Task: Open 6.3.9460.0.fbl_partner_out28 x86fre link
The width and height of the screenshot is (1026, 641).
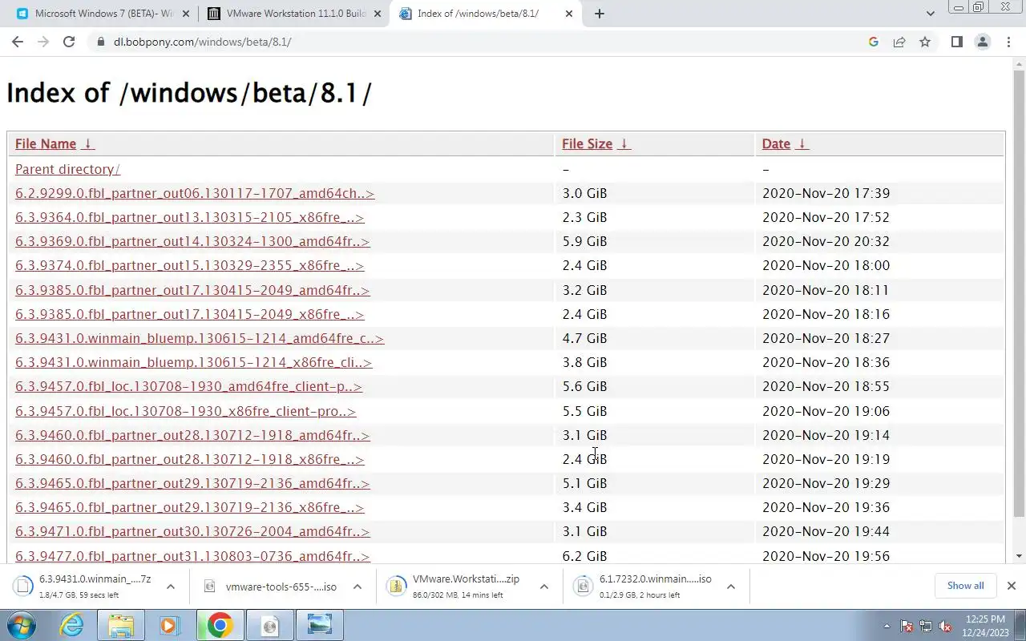Action: 189,459
